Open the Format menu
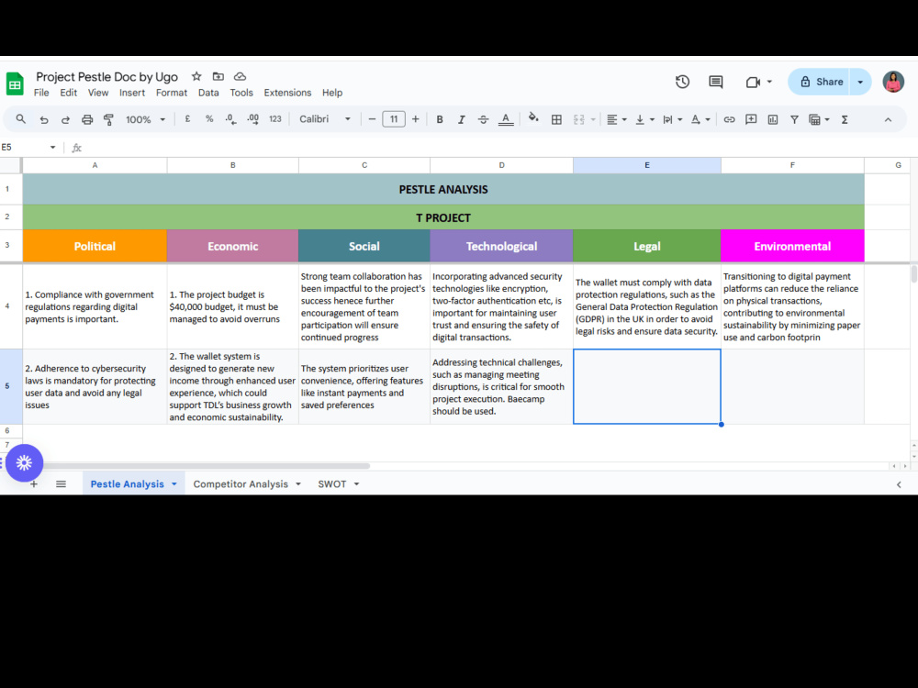The image size is (918, 688). (172, 93)
